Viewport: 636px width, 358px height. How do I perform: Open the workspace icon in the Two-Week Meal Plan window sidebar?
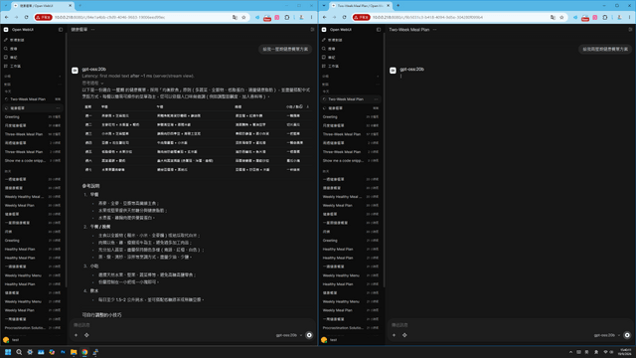pos(324,66)
